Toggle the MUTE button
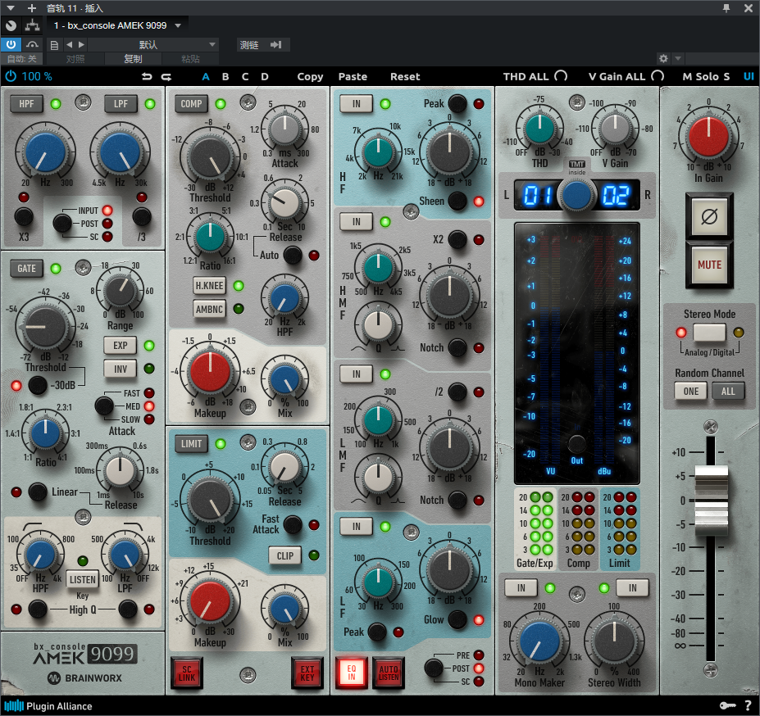760x716 pixels. pyautogui.click(x=709, y=265)
